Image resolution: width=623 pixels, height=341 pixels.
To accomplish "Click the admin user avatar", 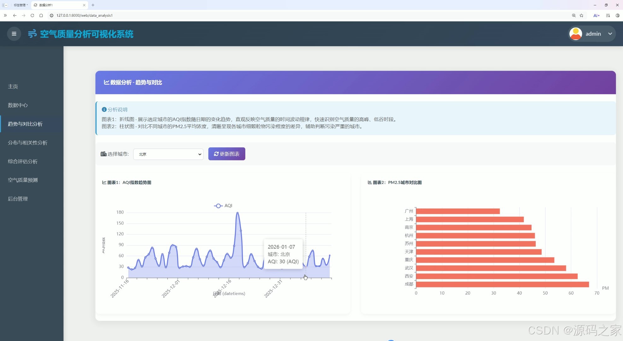I will click(576, 34).
